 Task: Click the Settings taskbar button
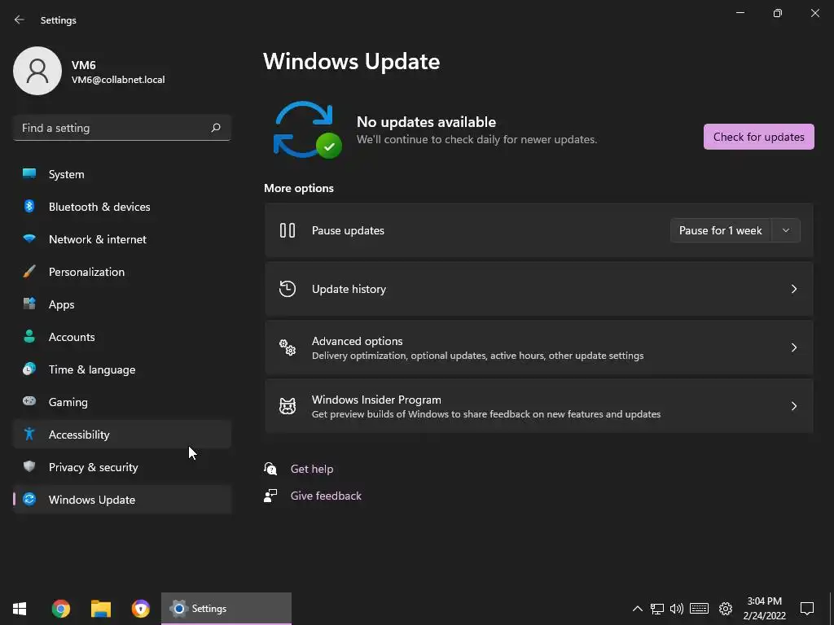click(x=226, y=609)
